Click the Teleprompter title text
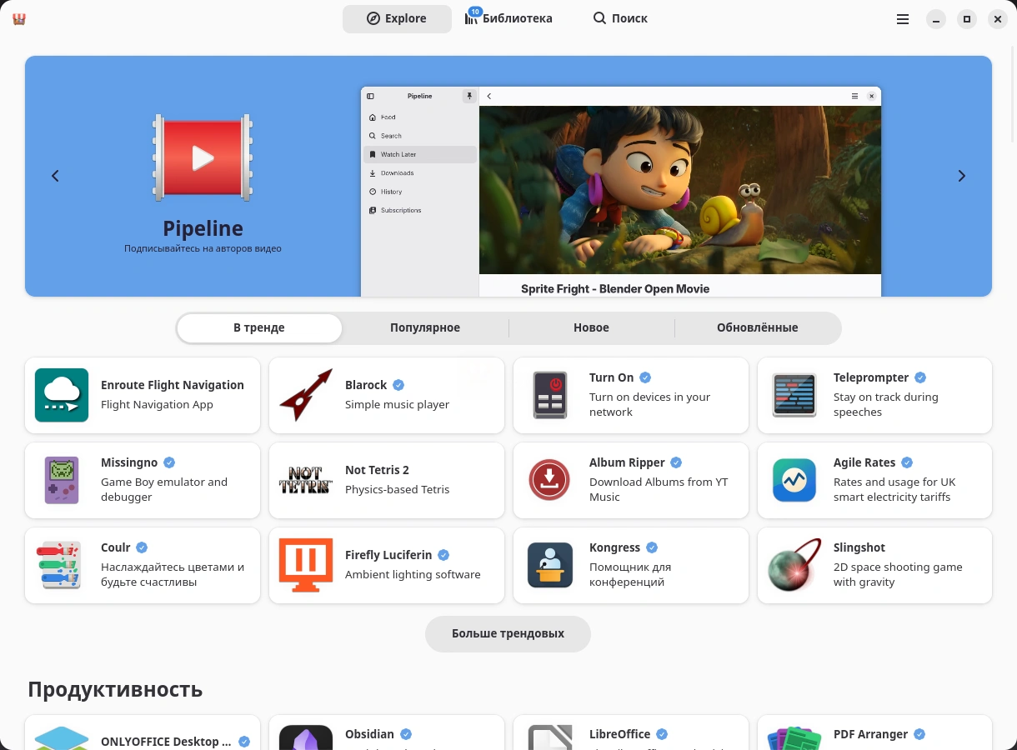The height and width of the screenshot is (750, 1017). (x=870, y=377)
